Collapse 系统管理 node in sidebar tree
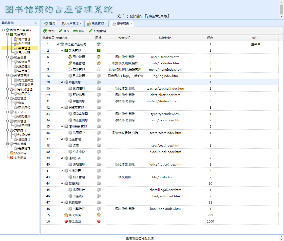 (x=7, y=34)
